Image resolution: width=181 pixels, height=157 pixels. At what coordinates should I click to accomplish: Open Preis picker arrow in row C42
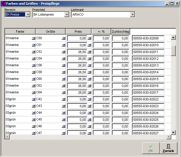(89, 99)
